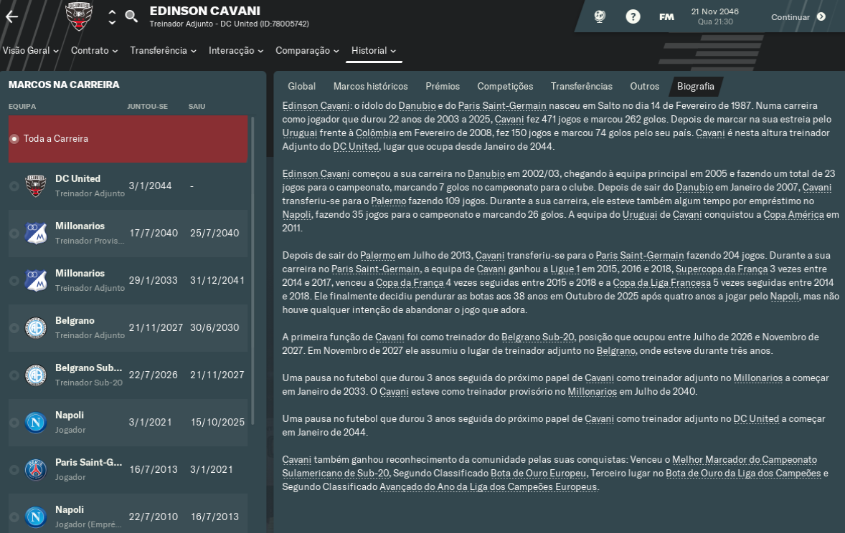Continue to next day with Continuar button
The width and height of the screenshot is (845, 533).
[x=798, y=16]
